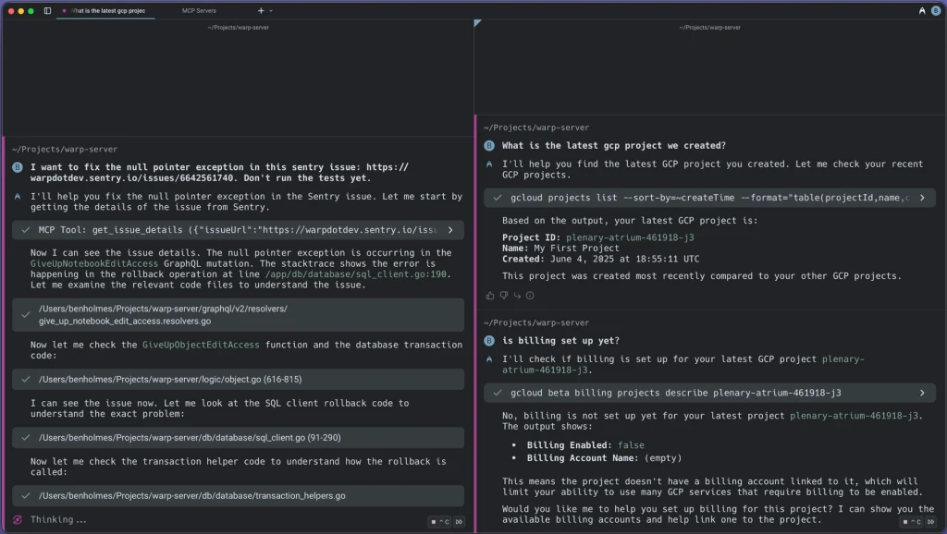Click Project ID value plenary-atrium-461918-j3

click(630, 237)
